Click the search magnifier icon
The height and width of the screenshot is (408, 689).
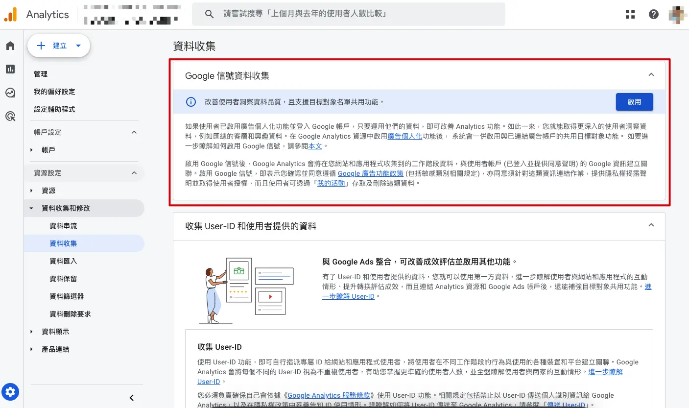click(x=209, y=14)
